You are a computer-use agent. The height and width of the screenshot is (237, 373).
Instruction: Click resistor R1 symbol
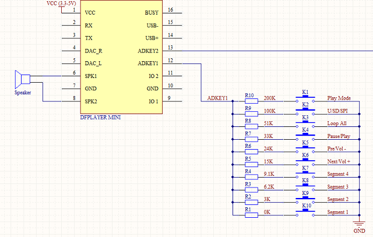pyautogui.click(x=251, y=215)
